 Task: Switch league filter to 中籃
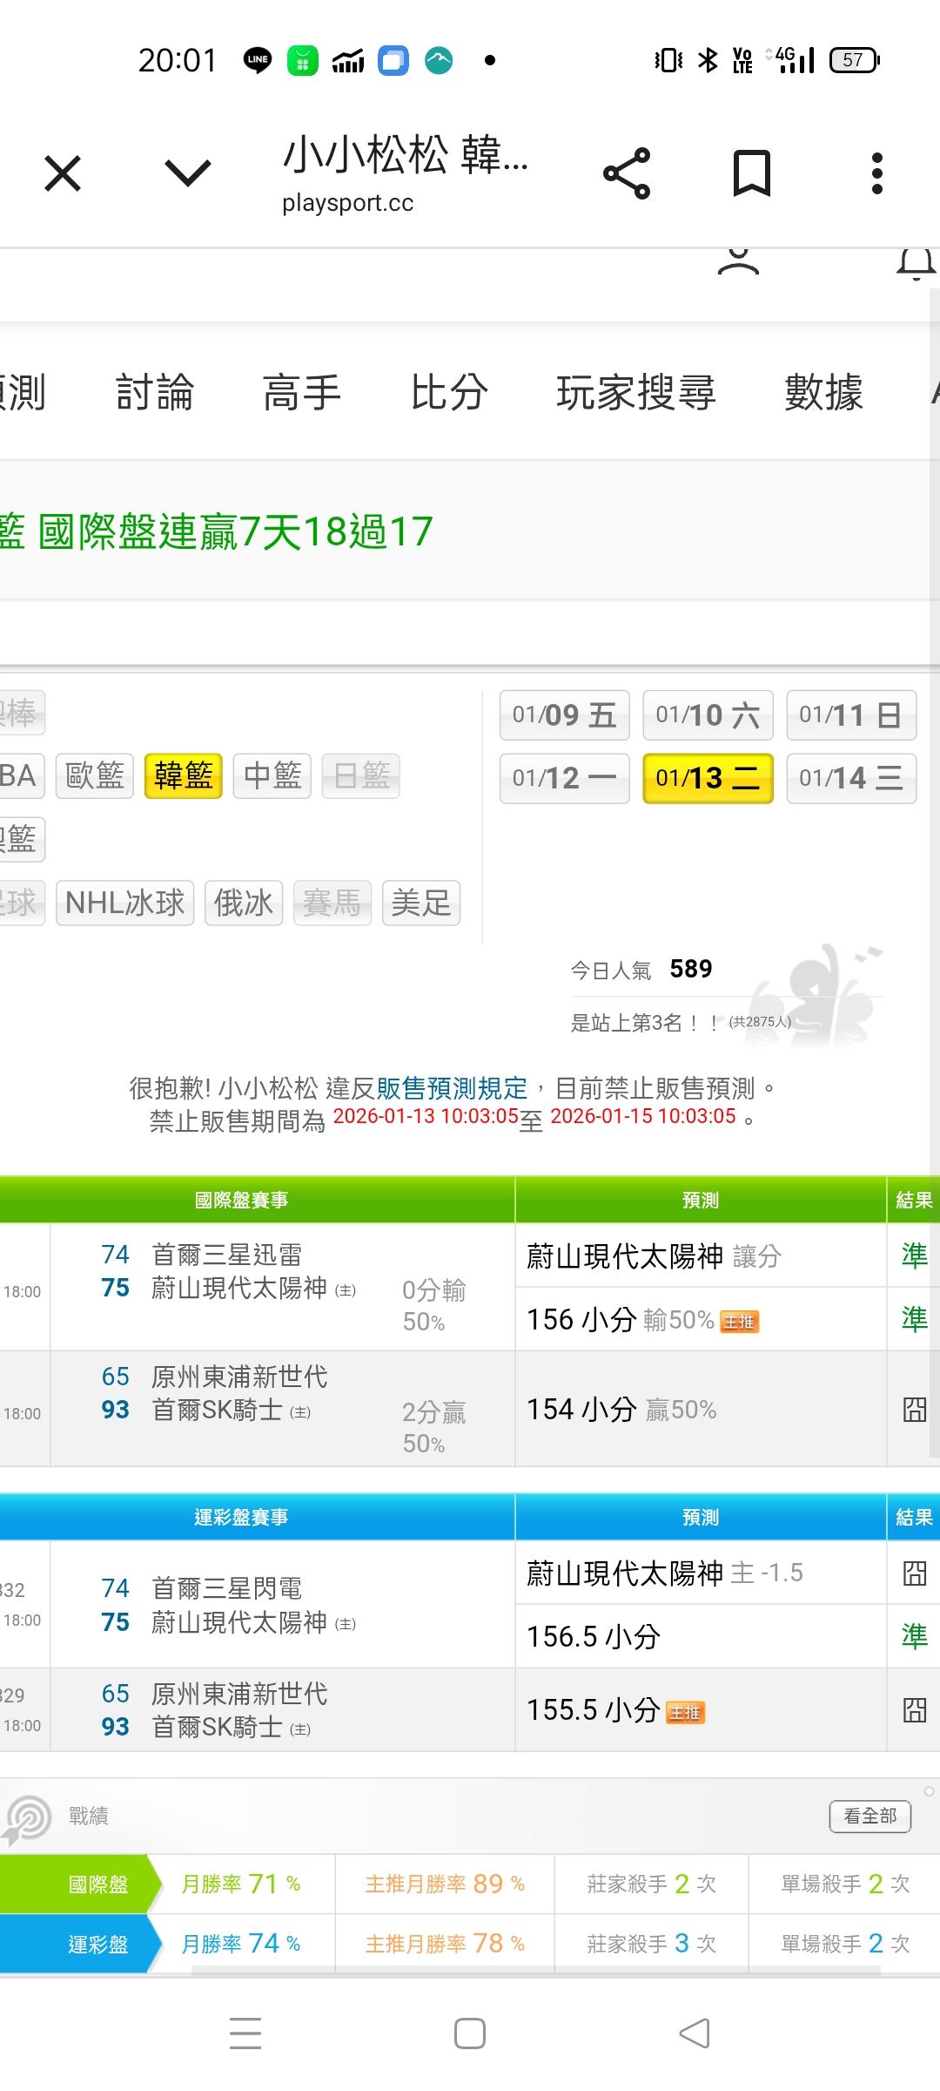(x=272, y=775)
